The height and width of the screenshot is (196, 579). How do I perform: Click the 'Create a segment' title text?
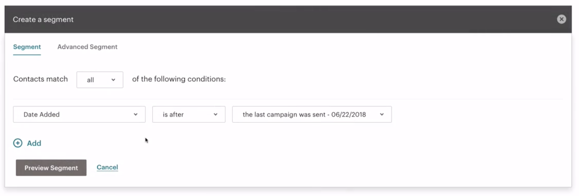coord(43,20)
